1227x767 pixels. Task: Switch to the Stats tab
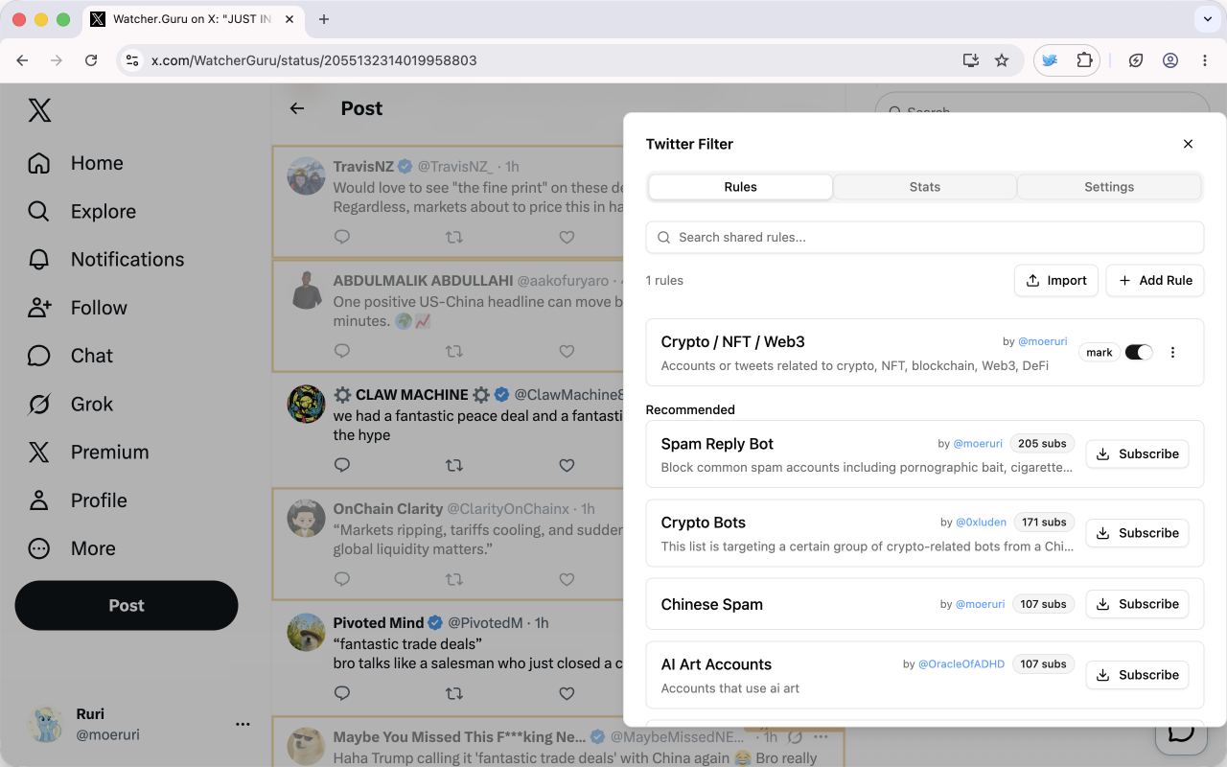[x=925, y=187]
